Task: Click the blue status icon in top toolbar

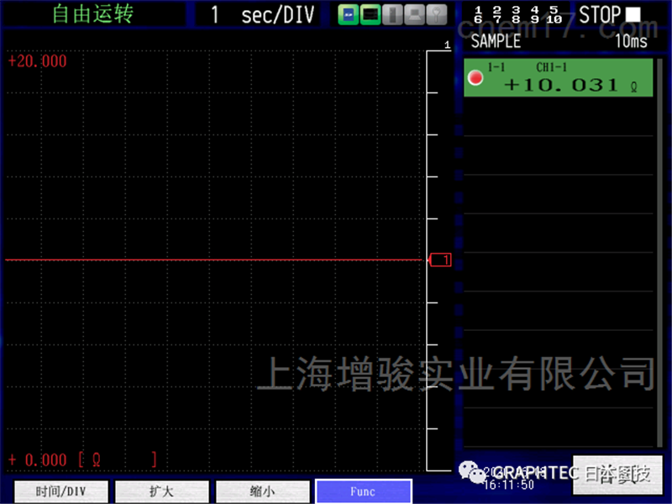Action: tap(347, 15)
